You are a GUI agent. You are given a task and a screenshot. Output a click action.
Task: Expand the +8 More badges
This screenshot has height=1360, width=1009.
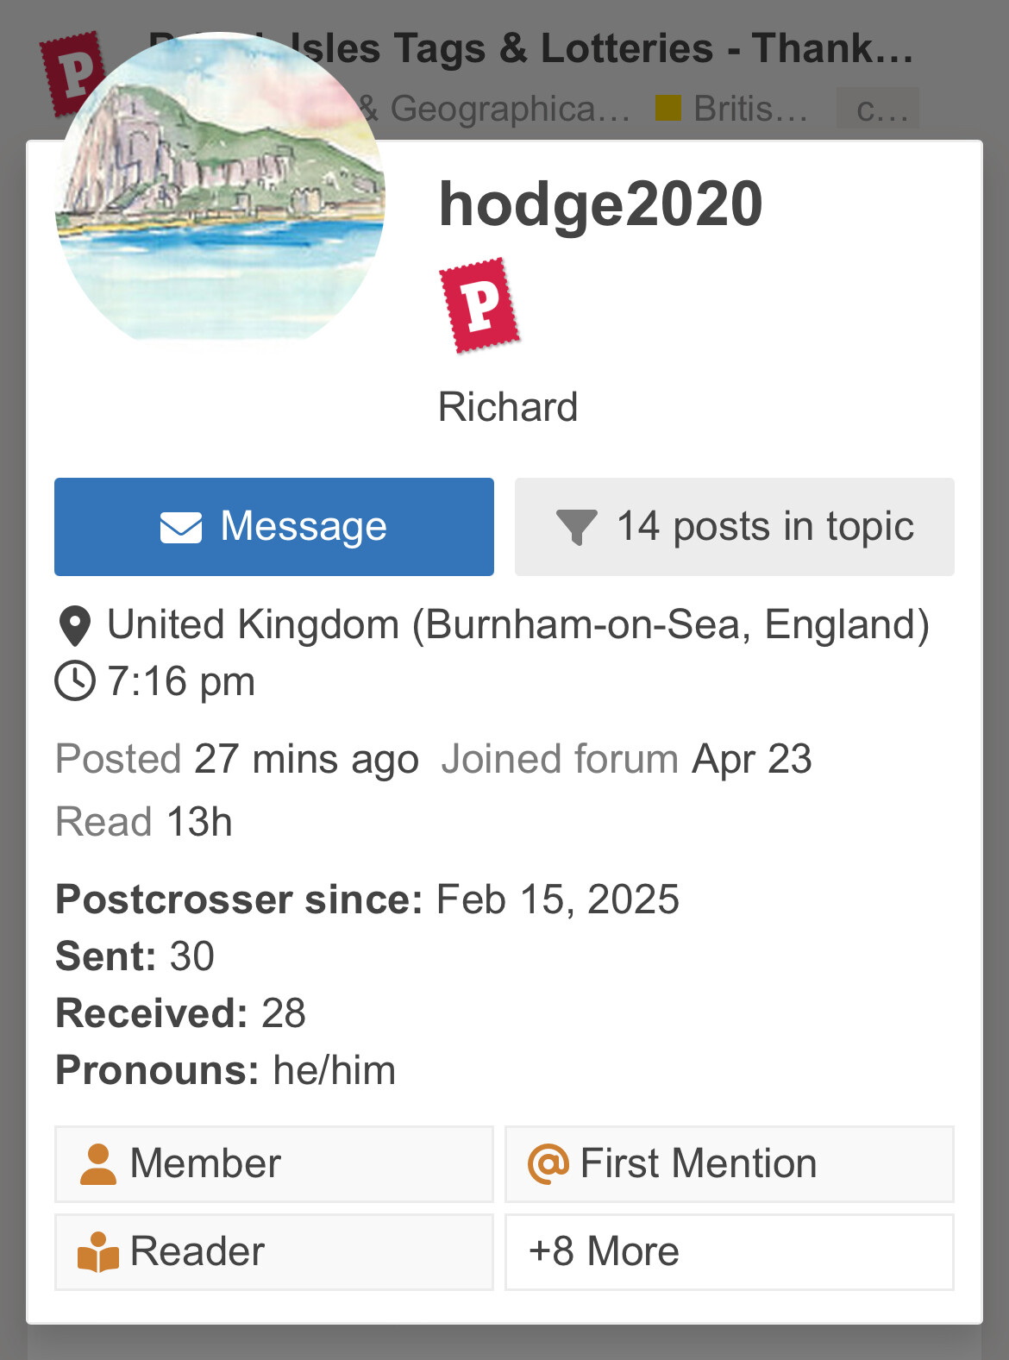730,1252
